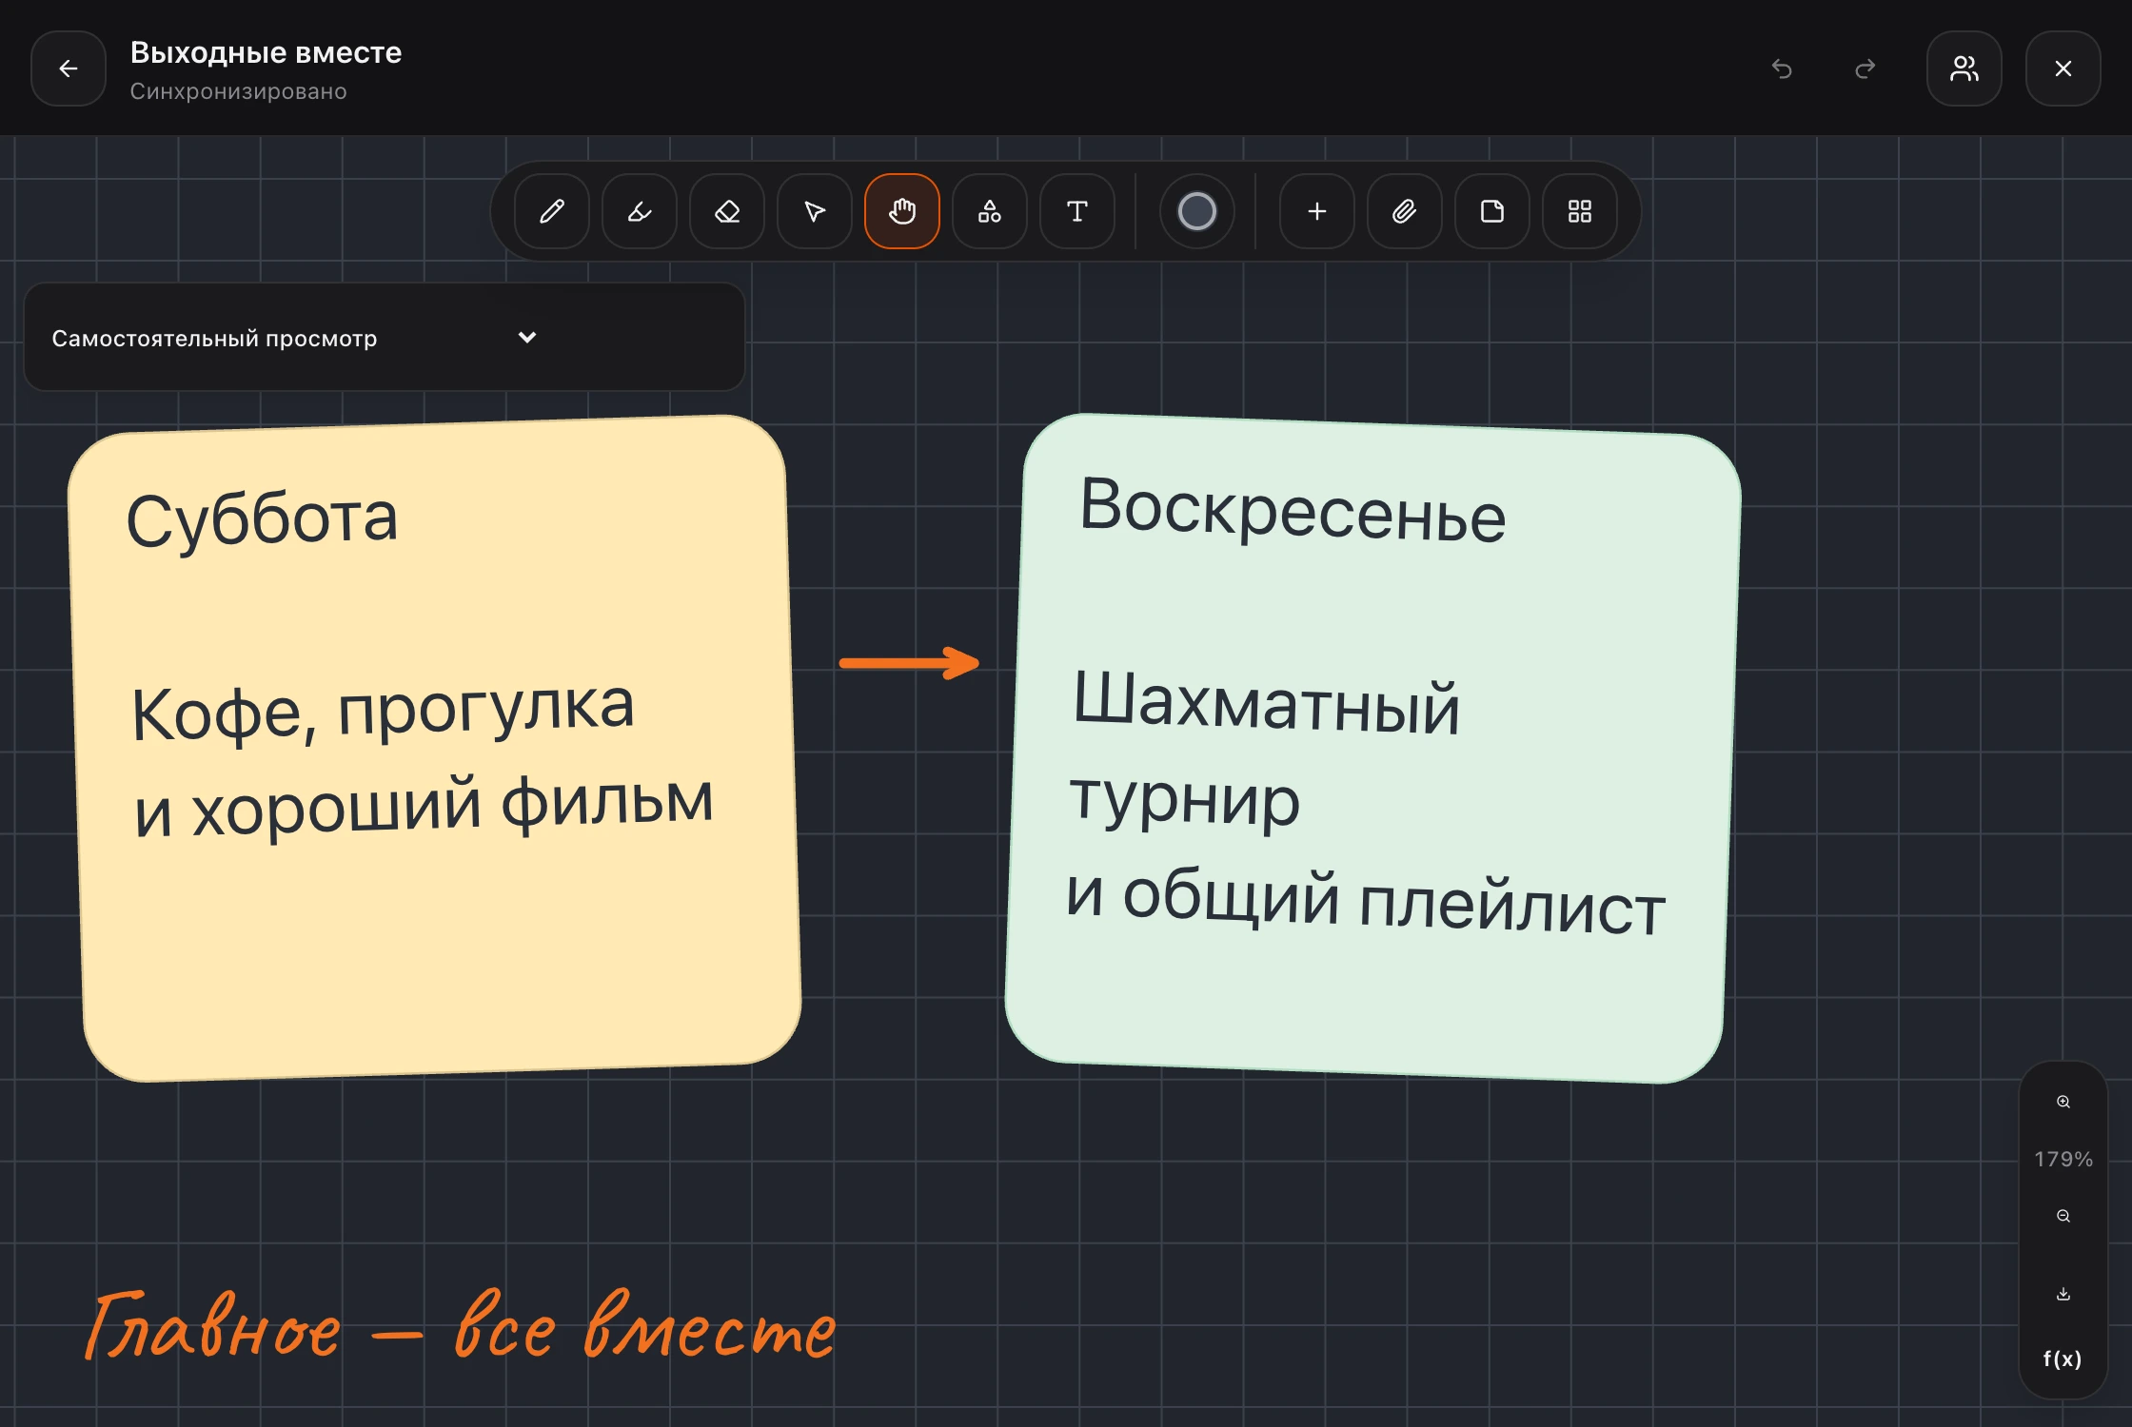
Task: Open the f(x) formula tool
Action: (x=2063, y=1359)
